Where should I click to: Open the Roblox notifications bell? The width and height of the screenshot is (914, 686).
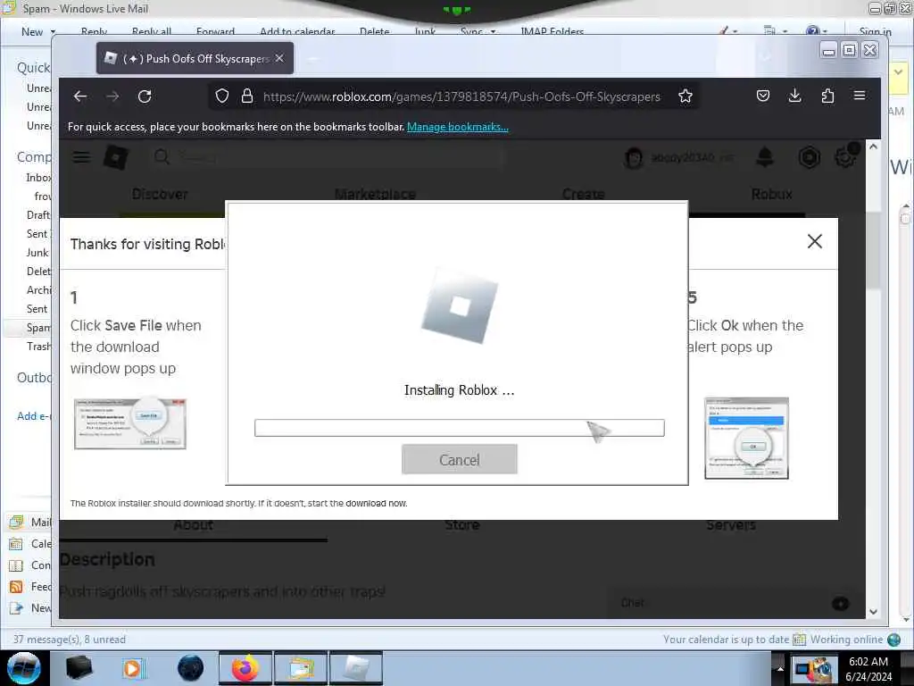click(x=765, y=157)
